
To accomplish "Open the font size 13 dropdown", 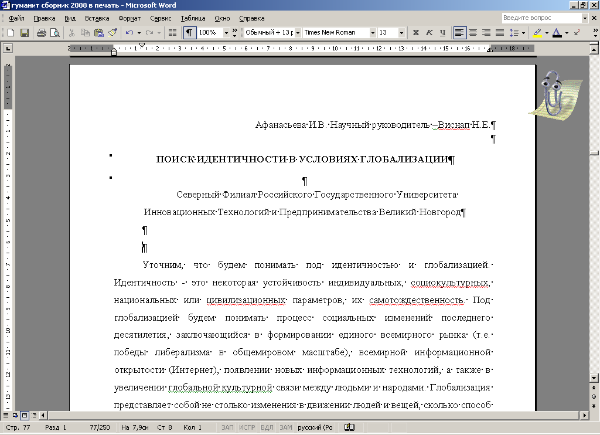I will tap(401, 33).
